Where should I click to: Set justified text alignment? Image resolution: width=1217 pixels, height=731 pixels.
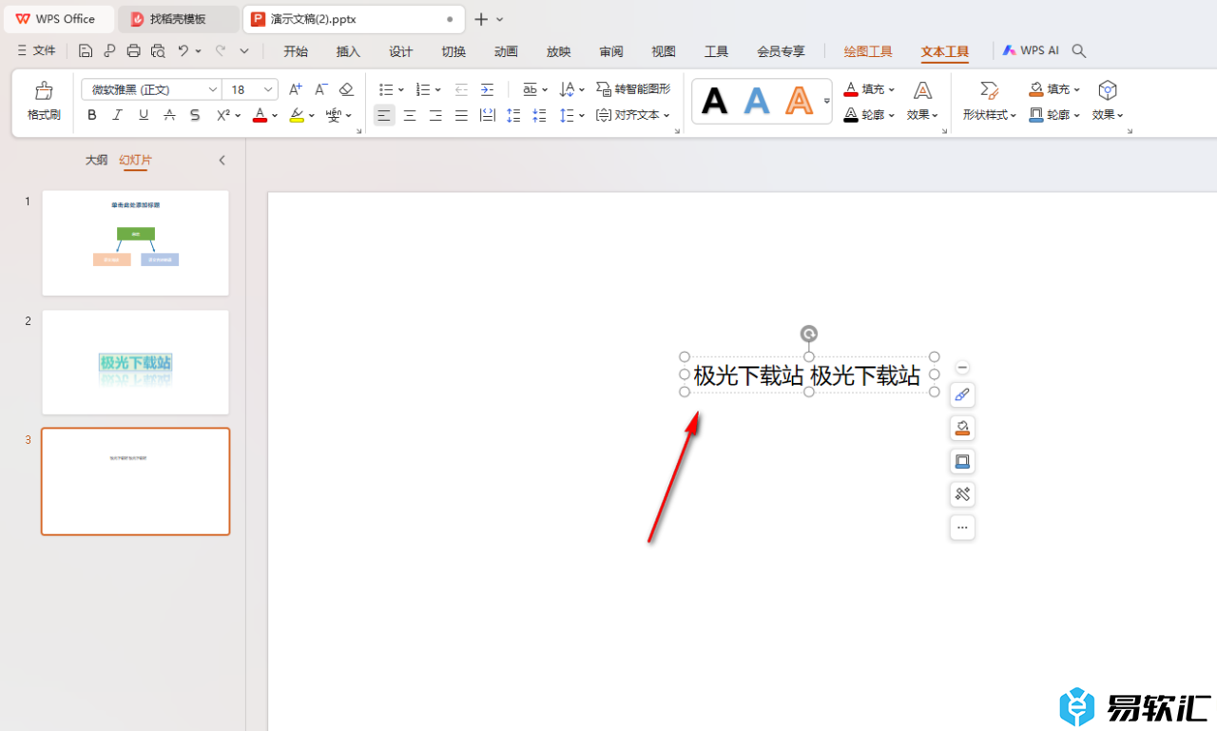[461, 115]
